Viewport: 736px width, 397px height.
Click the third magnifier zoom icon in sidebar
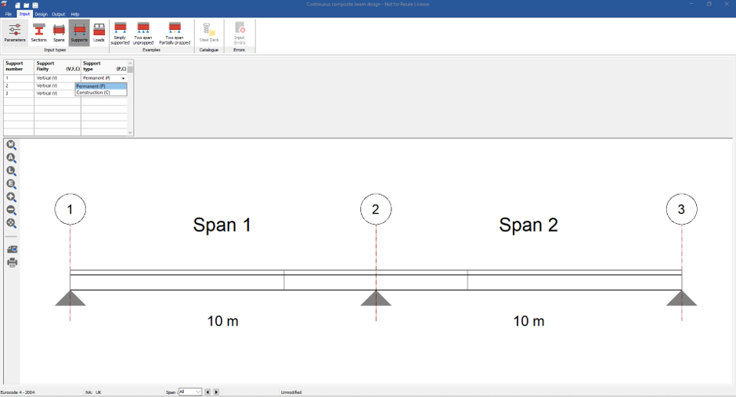click(x=12, y=171)
